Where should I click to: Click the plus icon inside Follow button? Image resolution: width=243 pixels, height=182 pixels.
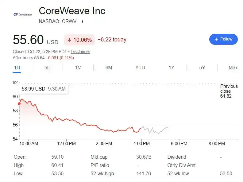click(216, 39)
